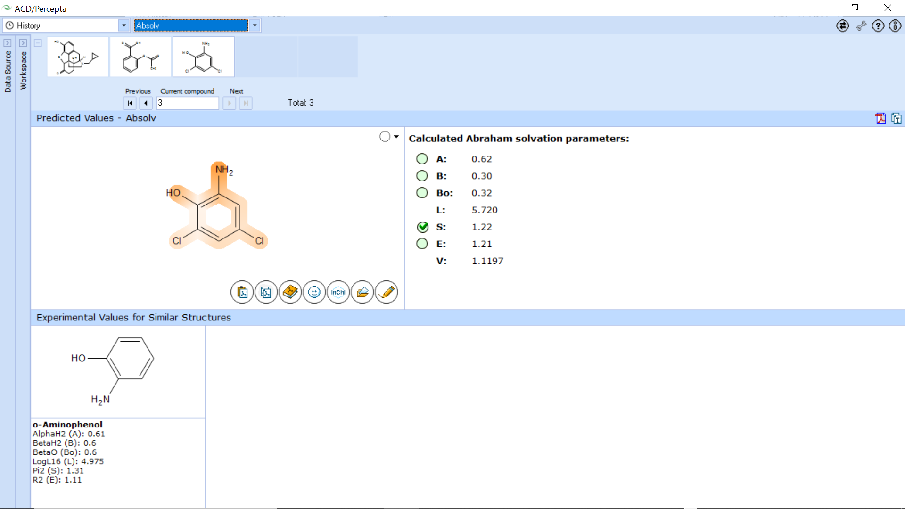Image resolution: width=905 pixels, height=509 pixels.
Task: Select the Bo parameter radio button
Action: (x=422, y=193)
